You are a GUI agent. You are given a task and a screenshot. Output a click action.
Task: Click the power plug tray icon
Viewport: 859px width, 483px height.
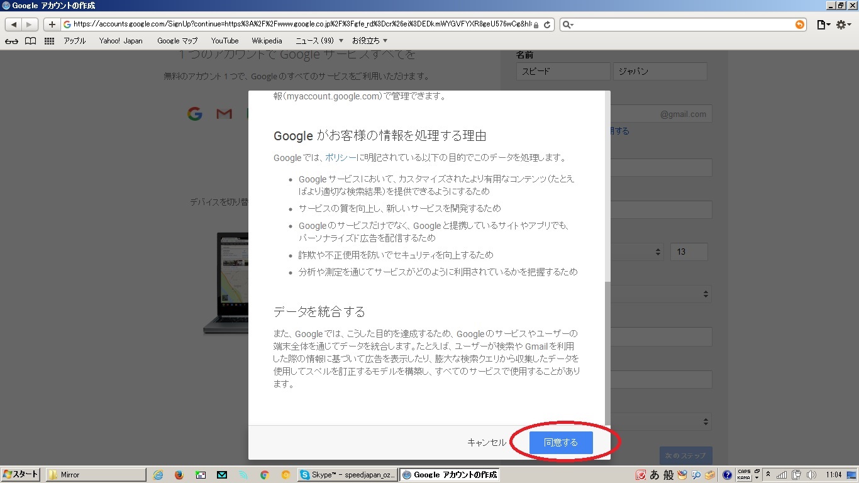pyautogui.click(x=796, y=475)
